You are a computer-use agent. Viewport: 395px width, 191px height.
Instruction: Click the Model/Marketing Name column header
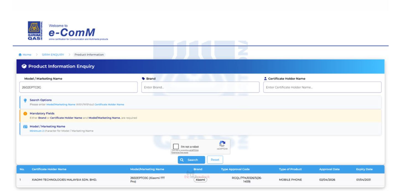tap(147, 169)
